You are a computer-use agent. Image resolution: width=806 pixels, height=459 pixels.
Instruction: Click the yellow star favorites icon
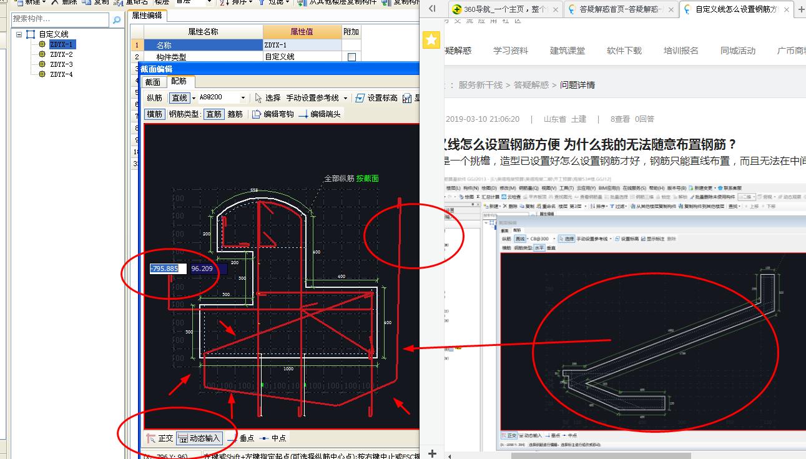431,40
